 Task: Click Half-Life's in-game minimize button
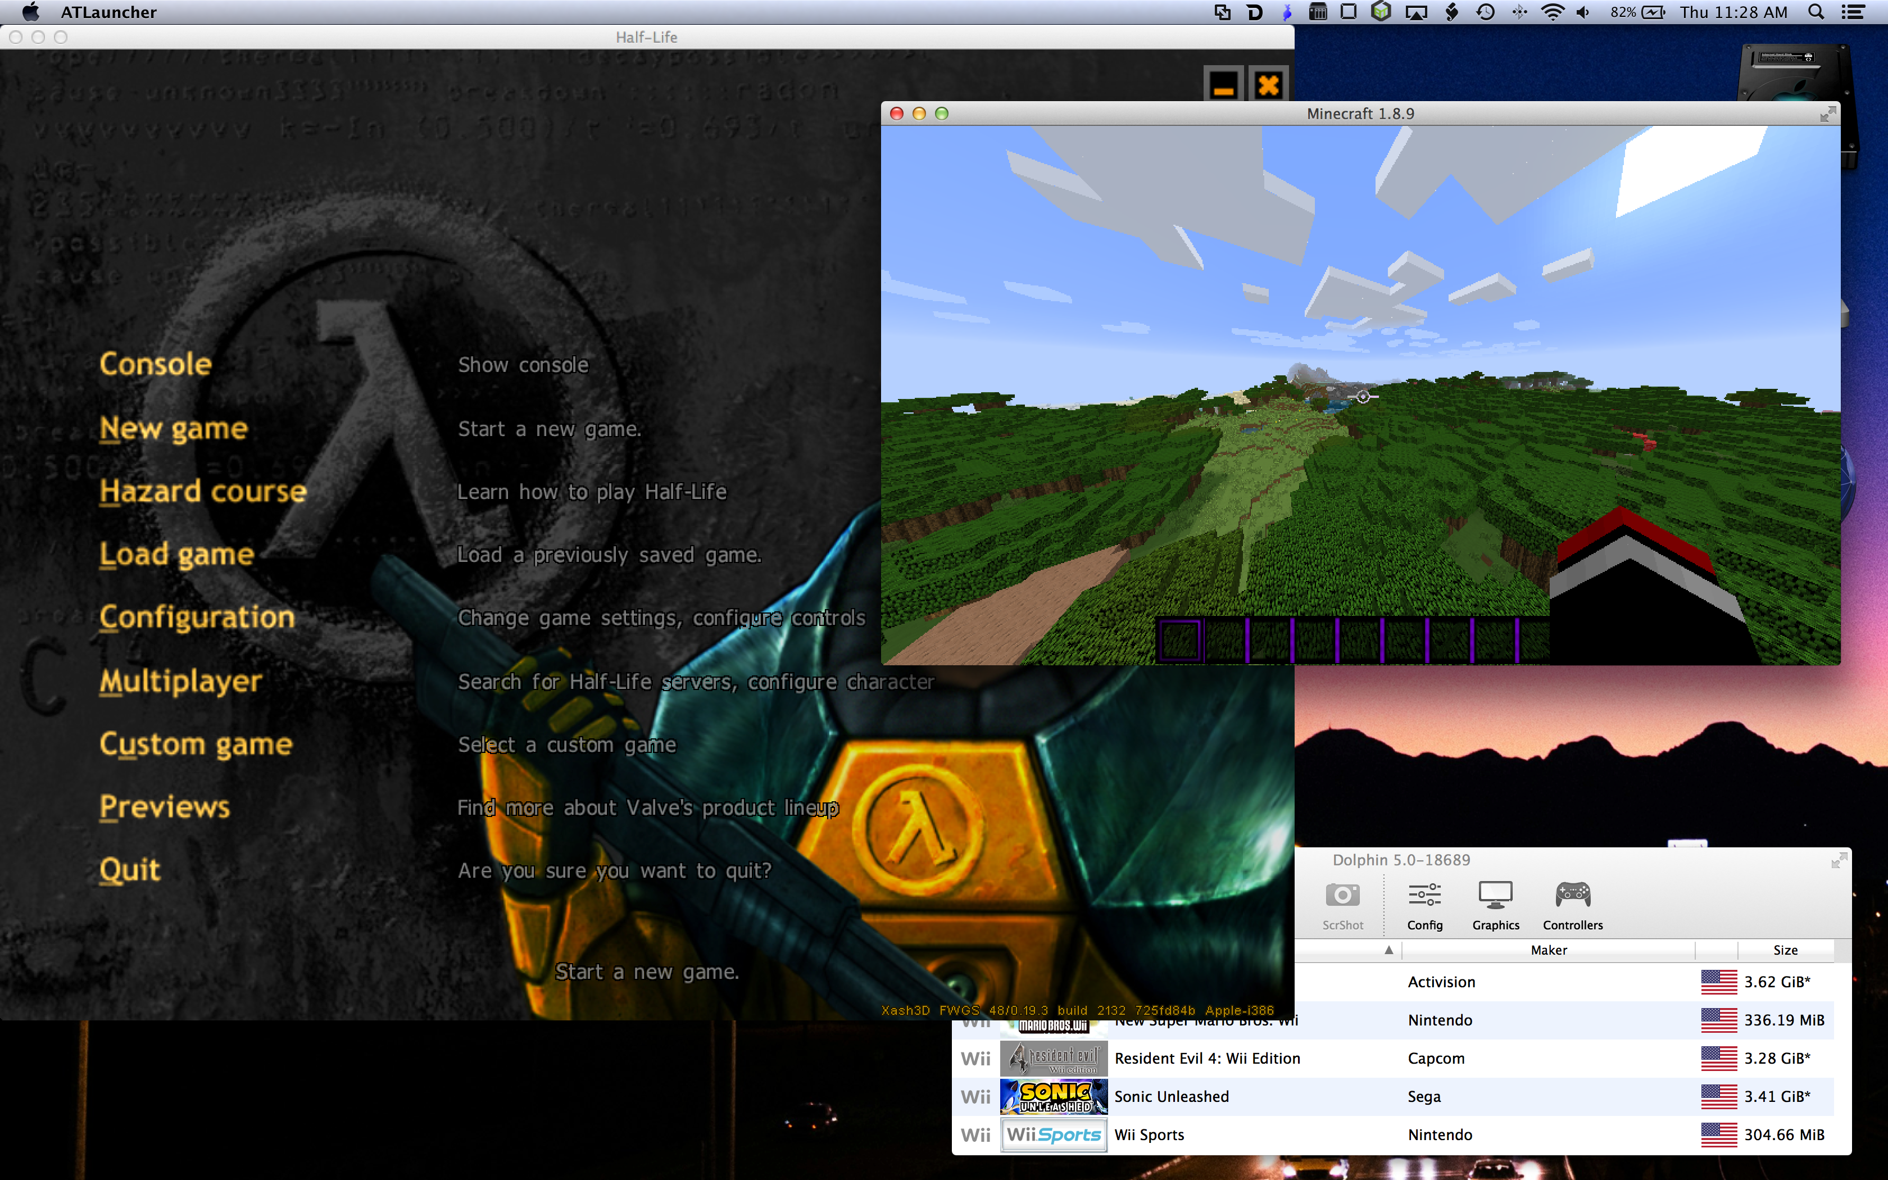[x=1223, y=84]
